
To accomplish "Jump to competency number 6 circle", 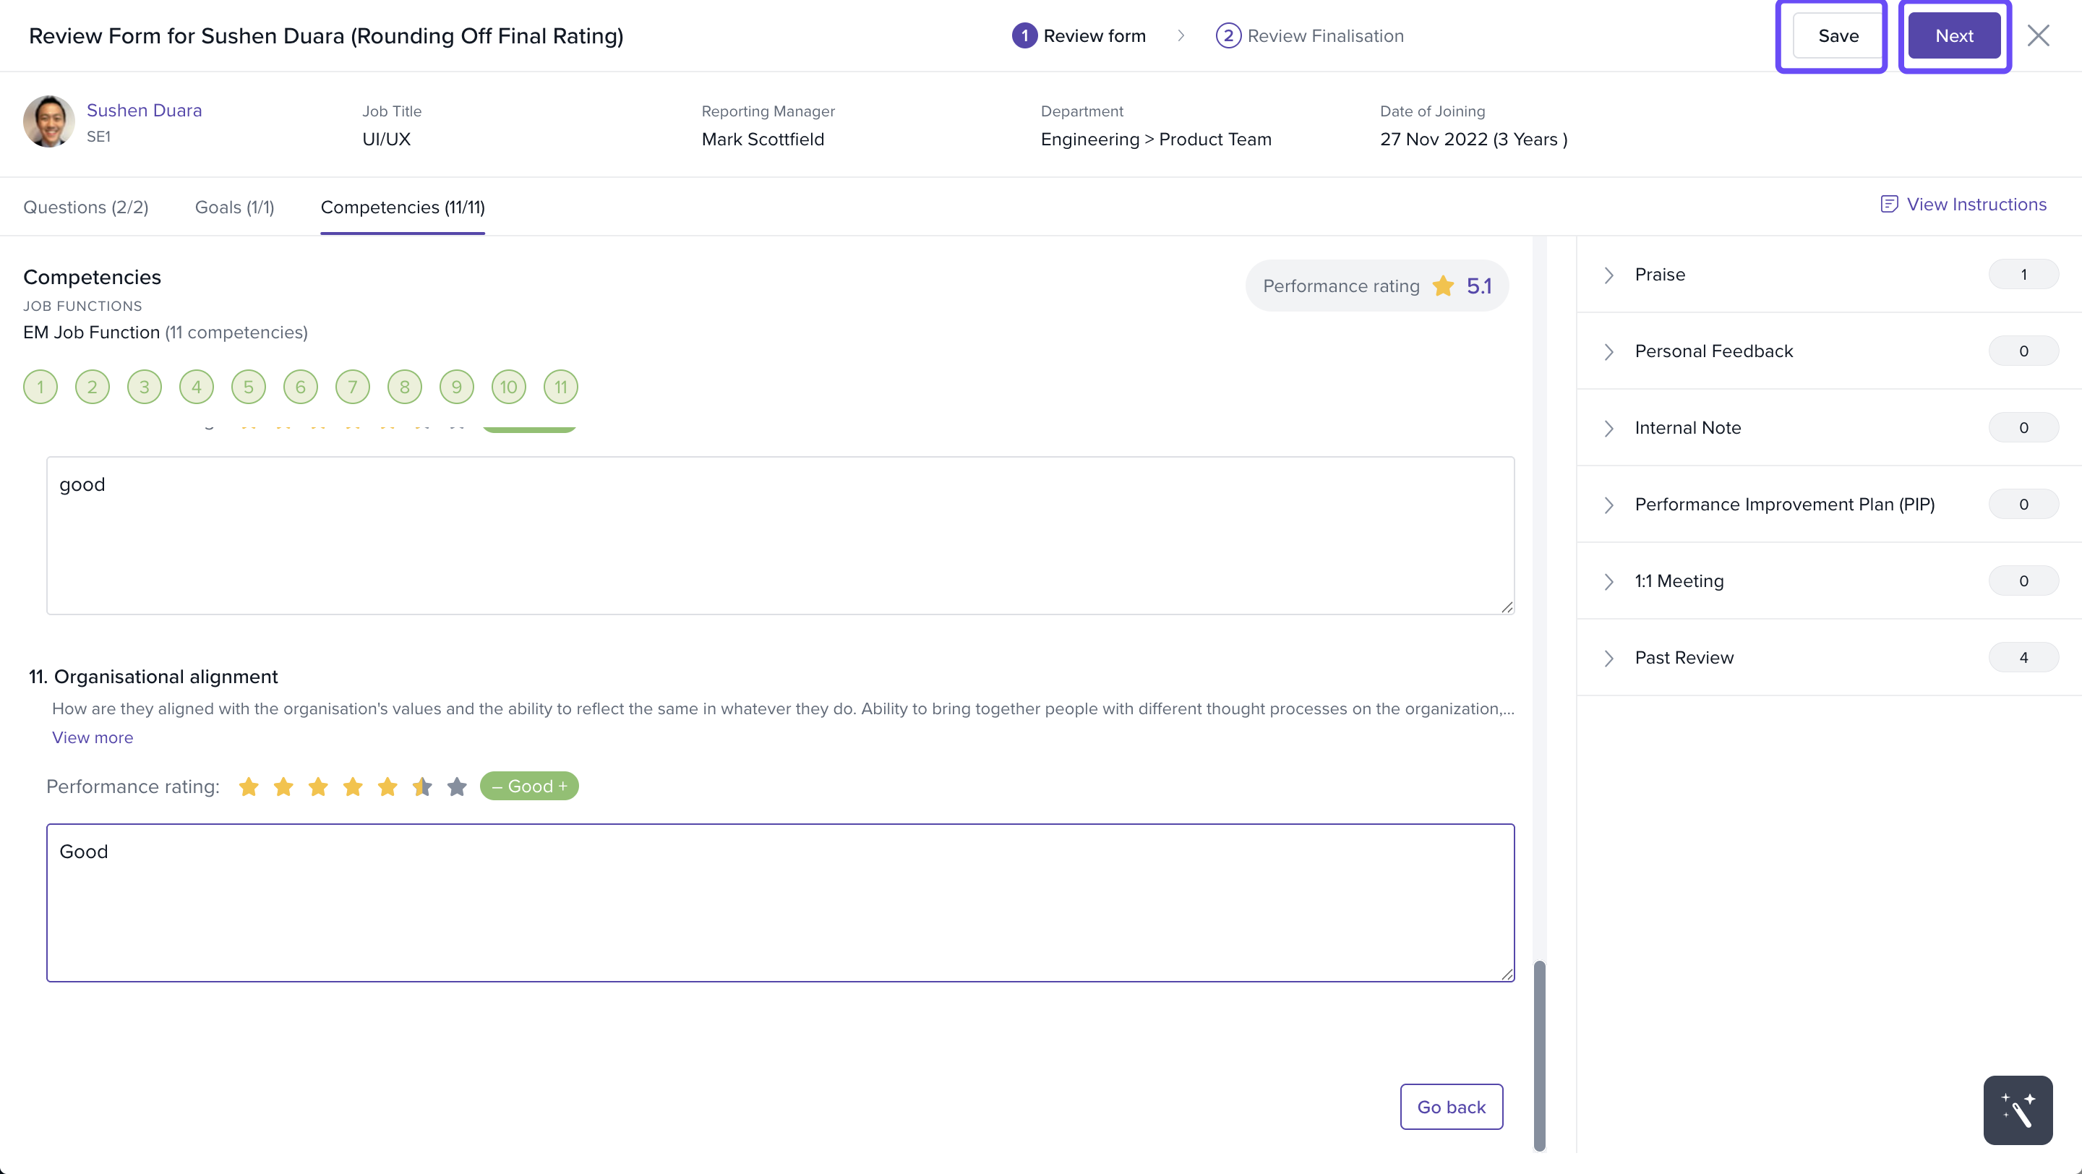I will 301,387.
